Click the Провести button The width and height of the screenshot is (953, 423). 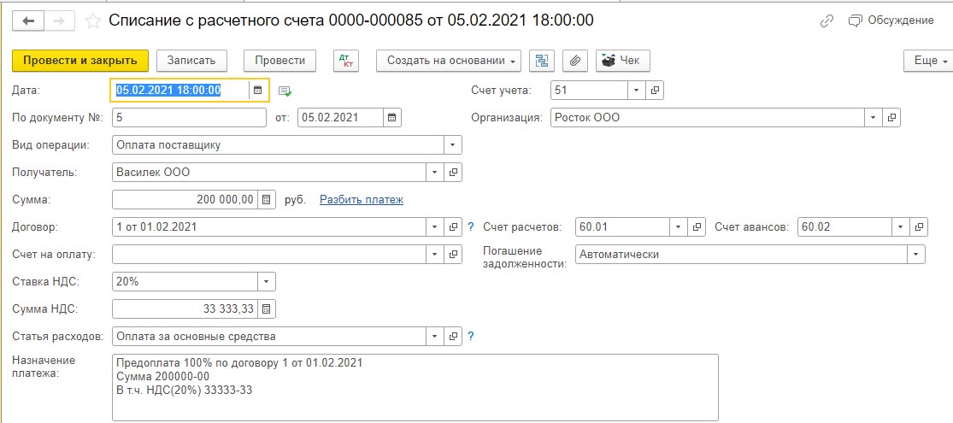(279, 61)
